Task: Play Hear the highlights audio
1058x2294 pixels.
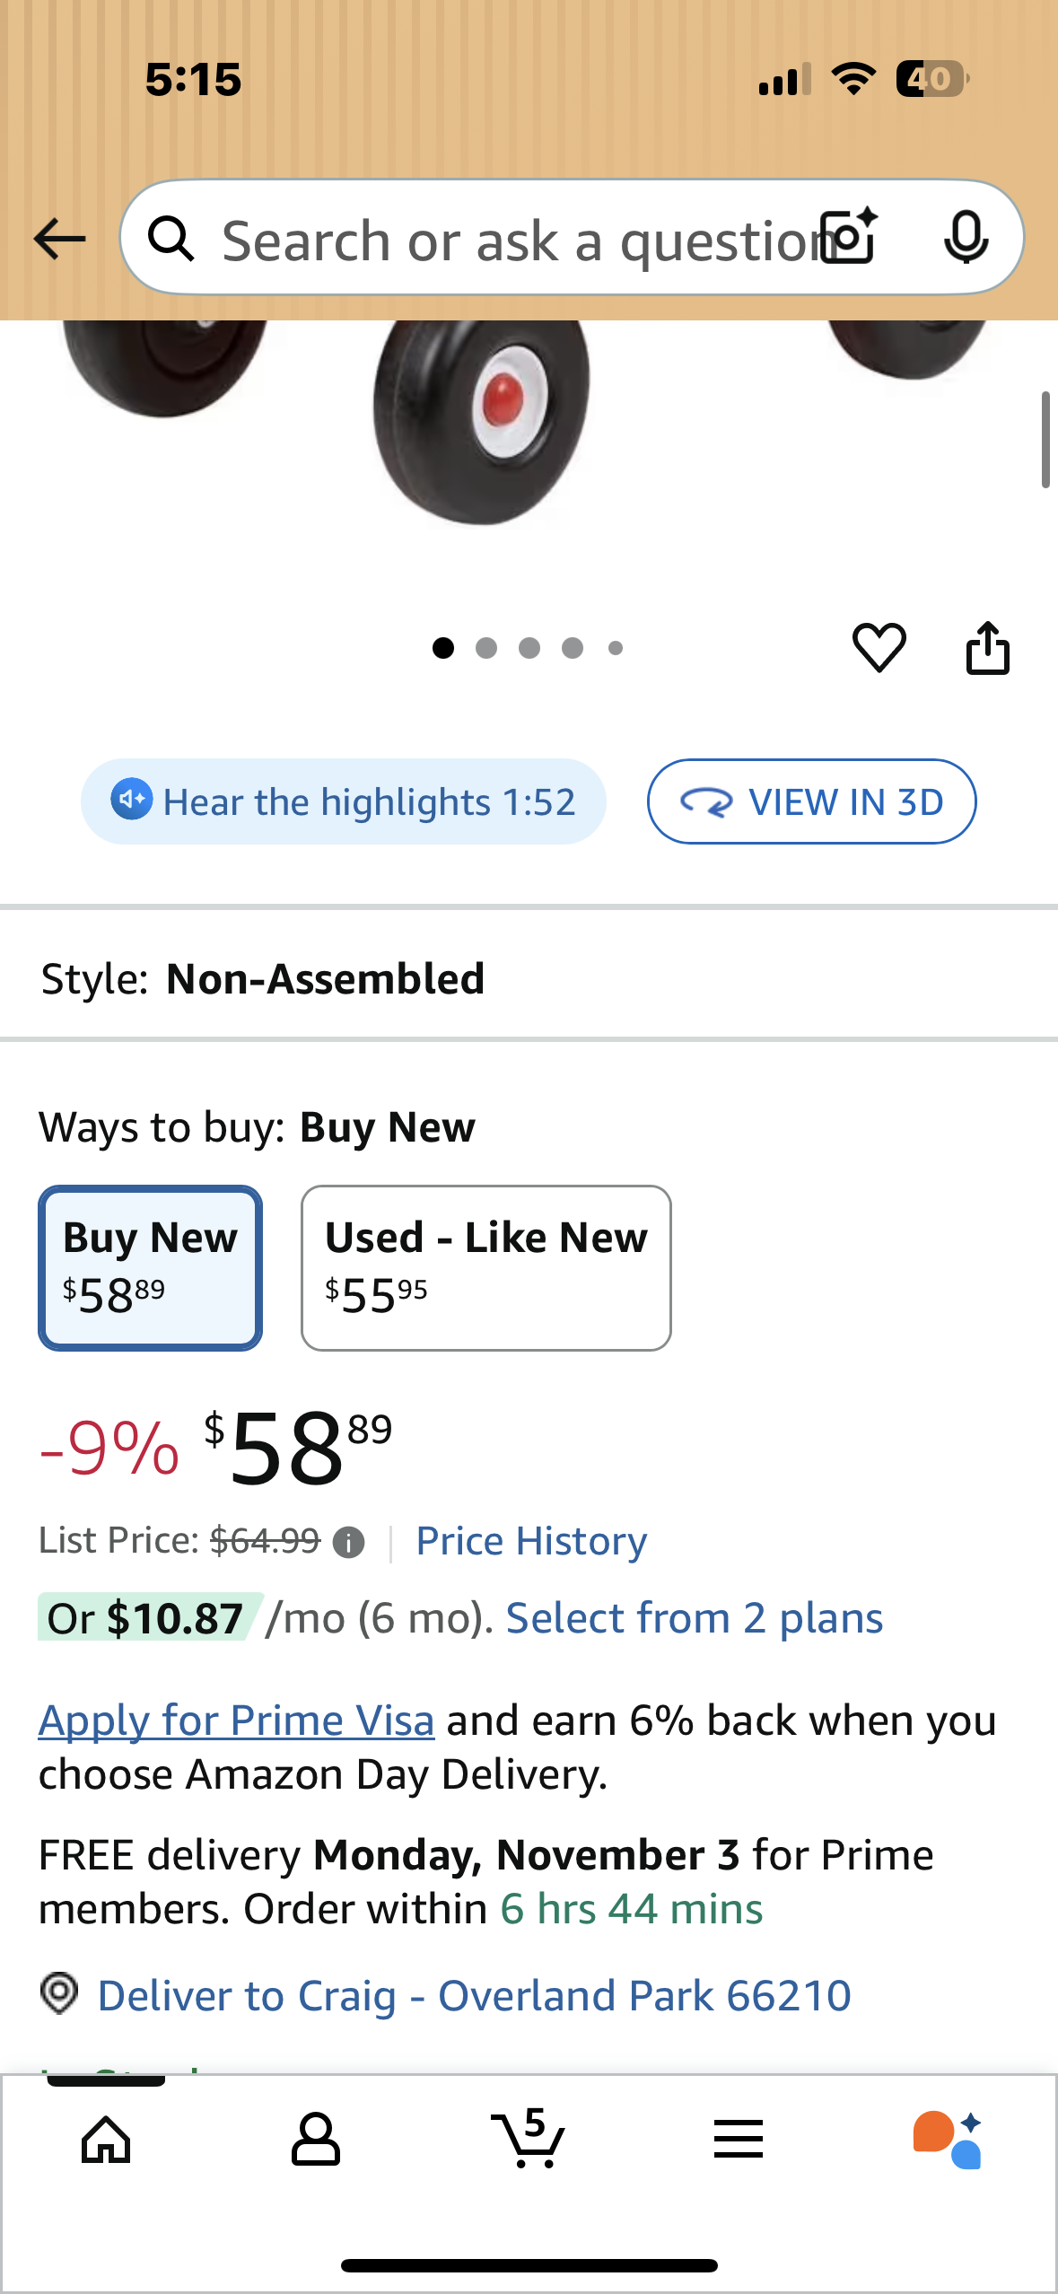Action: pos(343,801)
